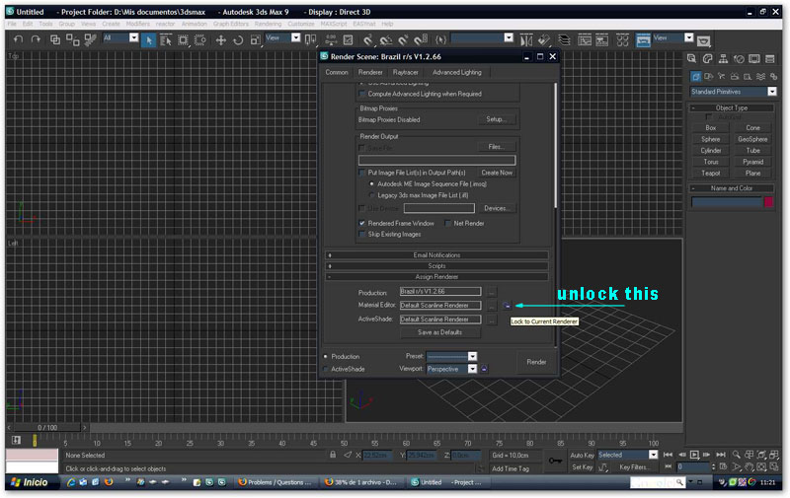Switch to the Utilities command panel
The width and height of the screenshot is (790, 498).
[x=770, y=59]
